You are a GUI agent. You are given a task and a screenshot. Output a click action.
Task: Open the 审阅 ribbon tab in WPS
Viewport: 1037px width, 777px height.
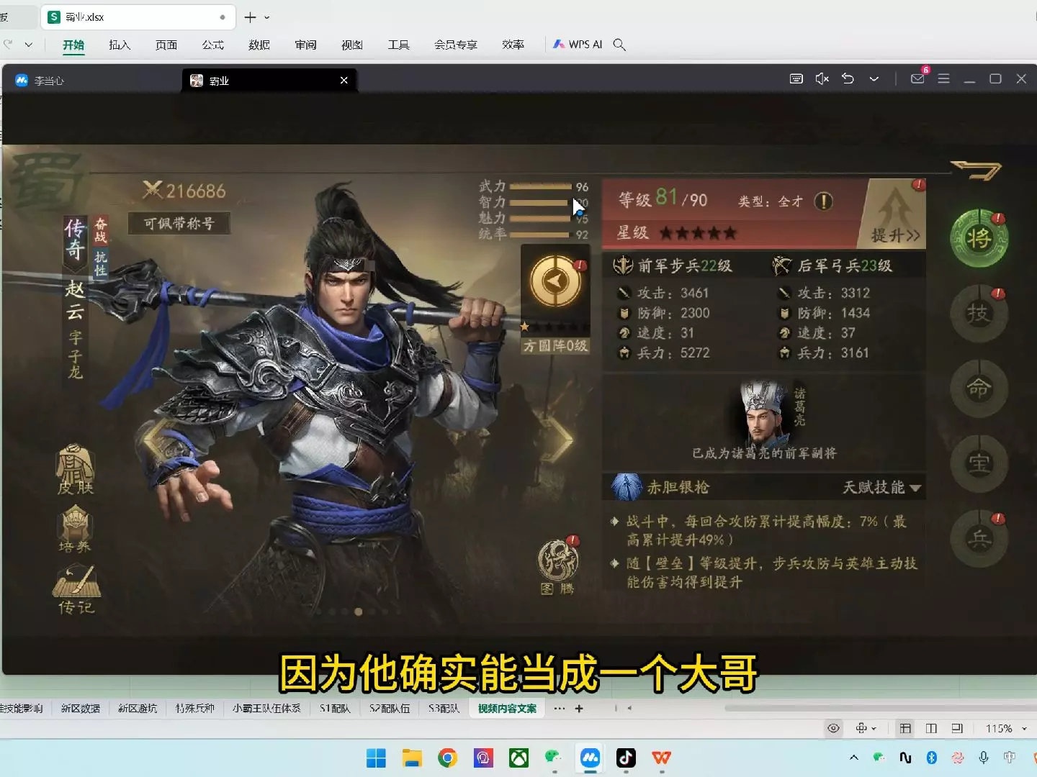pyautogui.click(x=305, y=45)
